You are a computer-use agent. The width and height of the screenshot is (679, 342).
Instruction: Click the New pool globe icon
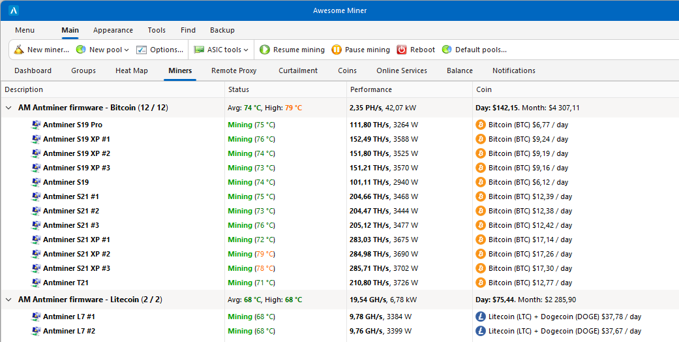pos(80,50)
